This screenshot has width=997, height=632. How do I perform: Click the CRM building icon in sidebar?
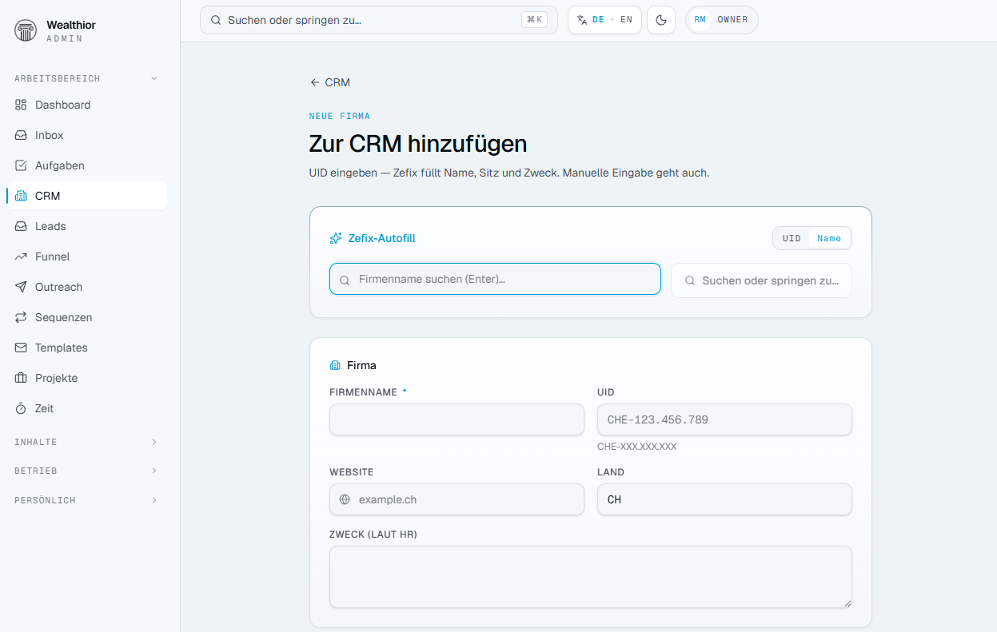[x=21, y=196]
